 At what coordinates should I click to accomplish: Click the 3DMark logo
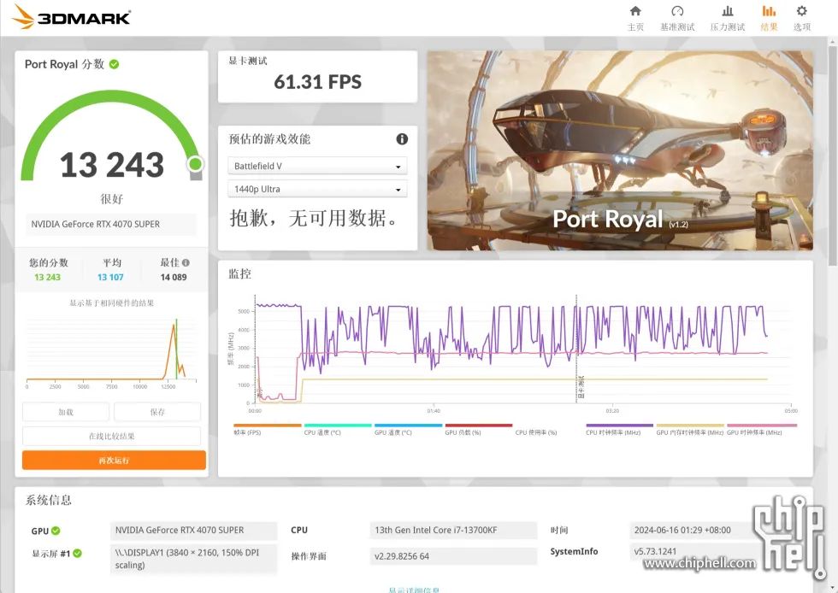(71, 16)
